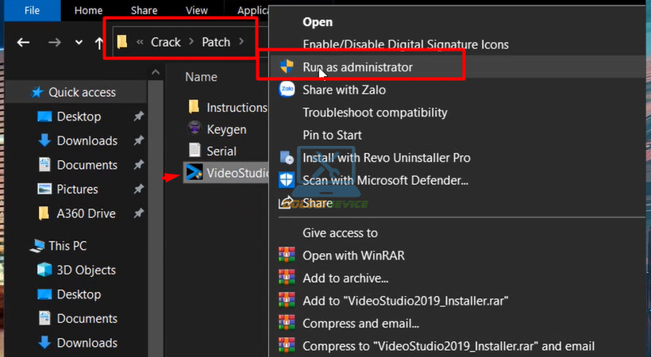Viewport: 651px width, 357px height.
Task: Click the shield icon for Run as administrator
Action: pos(287,67)
